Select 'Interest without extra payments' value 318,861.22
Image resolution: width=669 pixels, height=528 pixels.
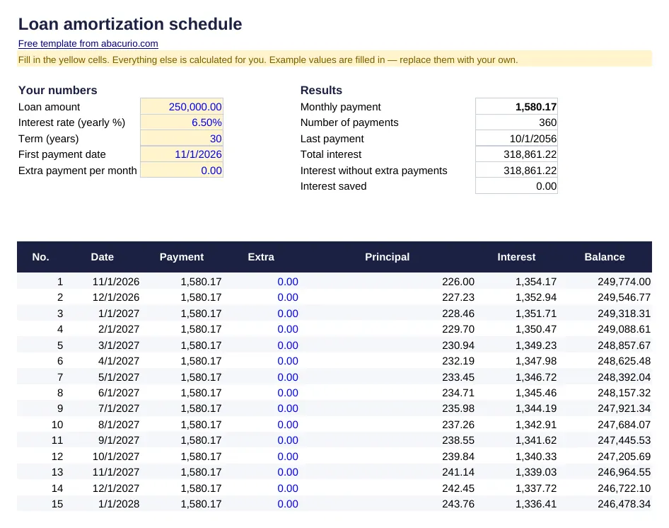point(516,171)
